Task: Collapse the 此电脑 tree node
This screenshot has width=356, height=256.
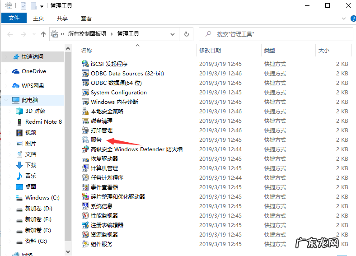Action: pos(6,100)
